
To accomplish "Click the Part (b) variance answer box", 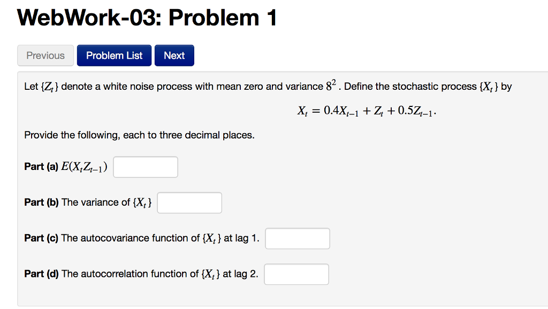I will (189, 203).
